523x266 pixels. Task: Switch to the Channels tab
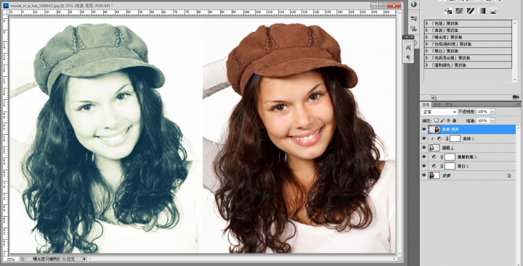[437, 104]
